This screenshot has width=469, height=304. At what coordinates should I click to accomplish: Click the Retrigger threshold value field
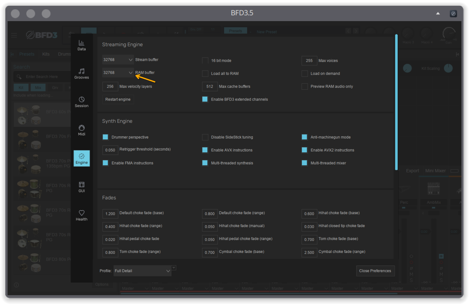click(110, 150)
